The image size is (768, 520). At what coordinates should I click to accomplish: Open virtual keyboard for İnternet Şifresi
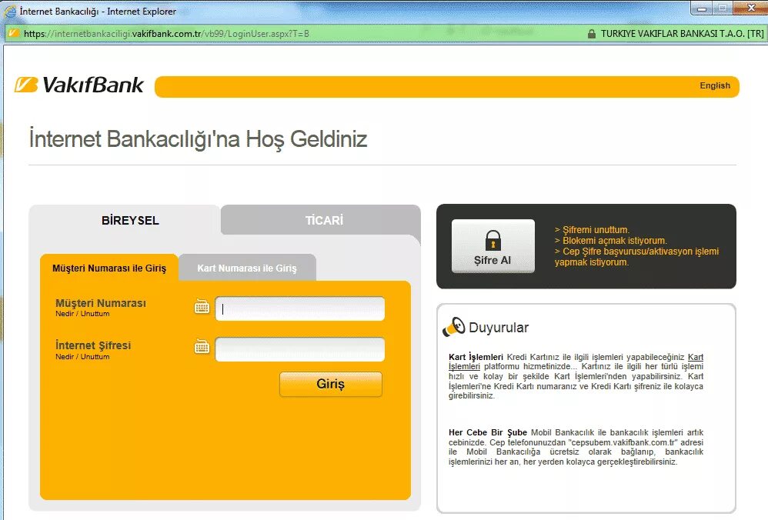coord(202,347)
